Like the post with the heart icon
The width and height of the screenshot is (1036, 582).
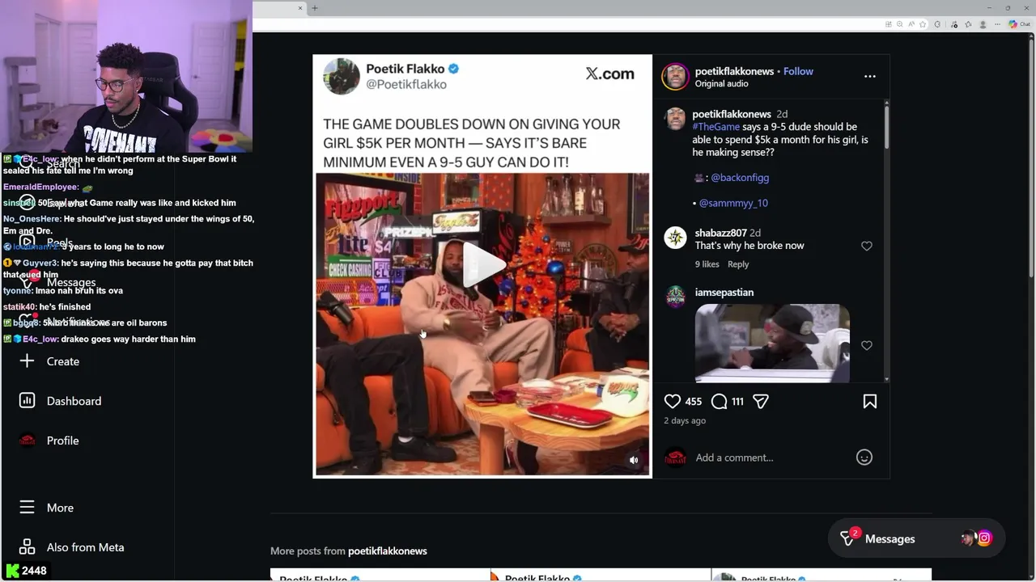click(673, 401)
